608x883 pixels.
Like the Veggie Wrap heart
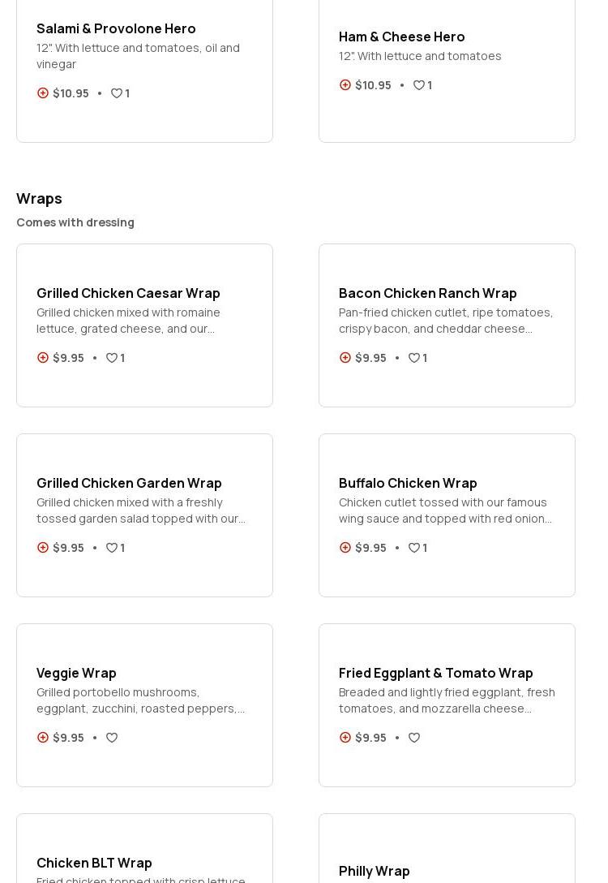pos(112,738)
